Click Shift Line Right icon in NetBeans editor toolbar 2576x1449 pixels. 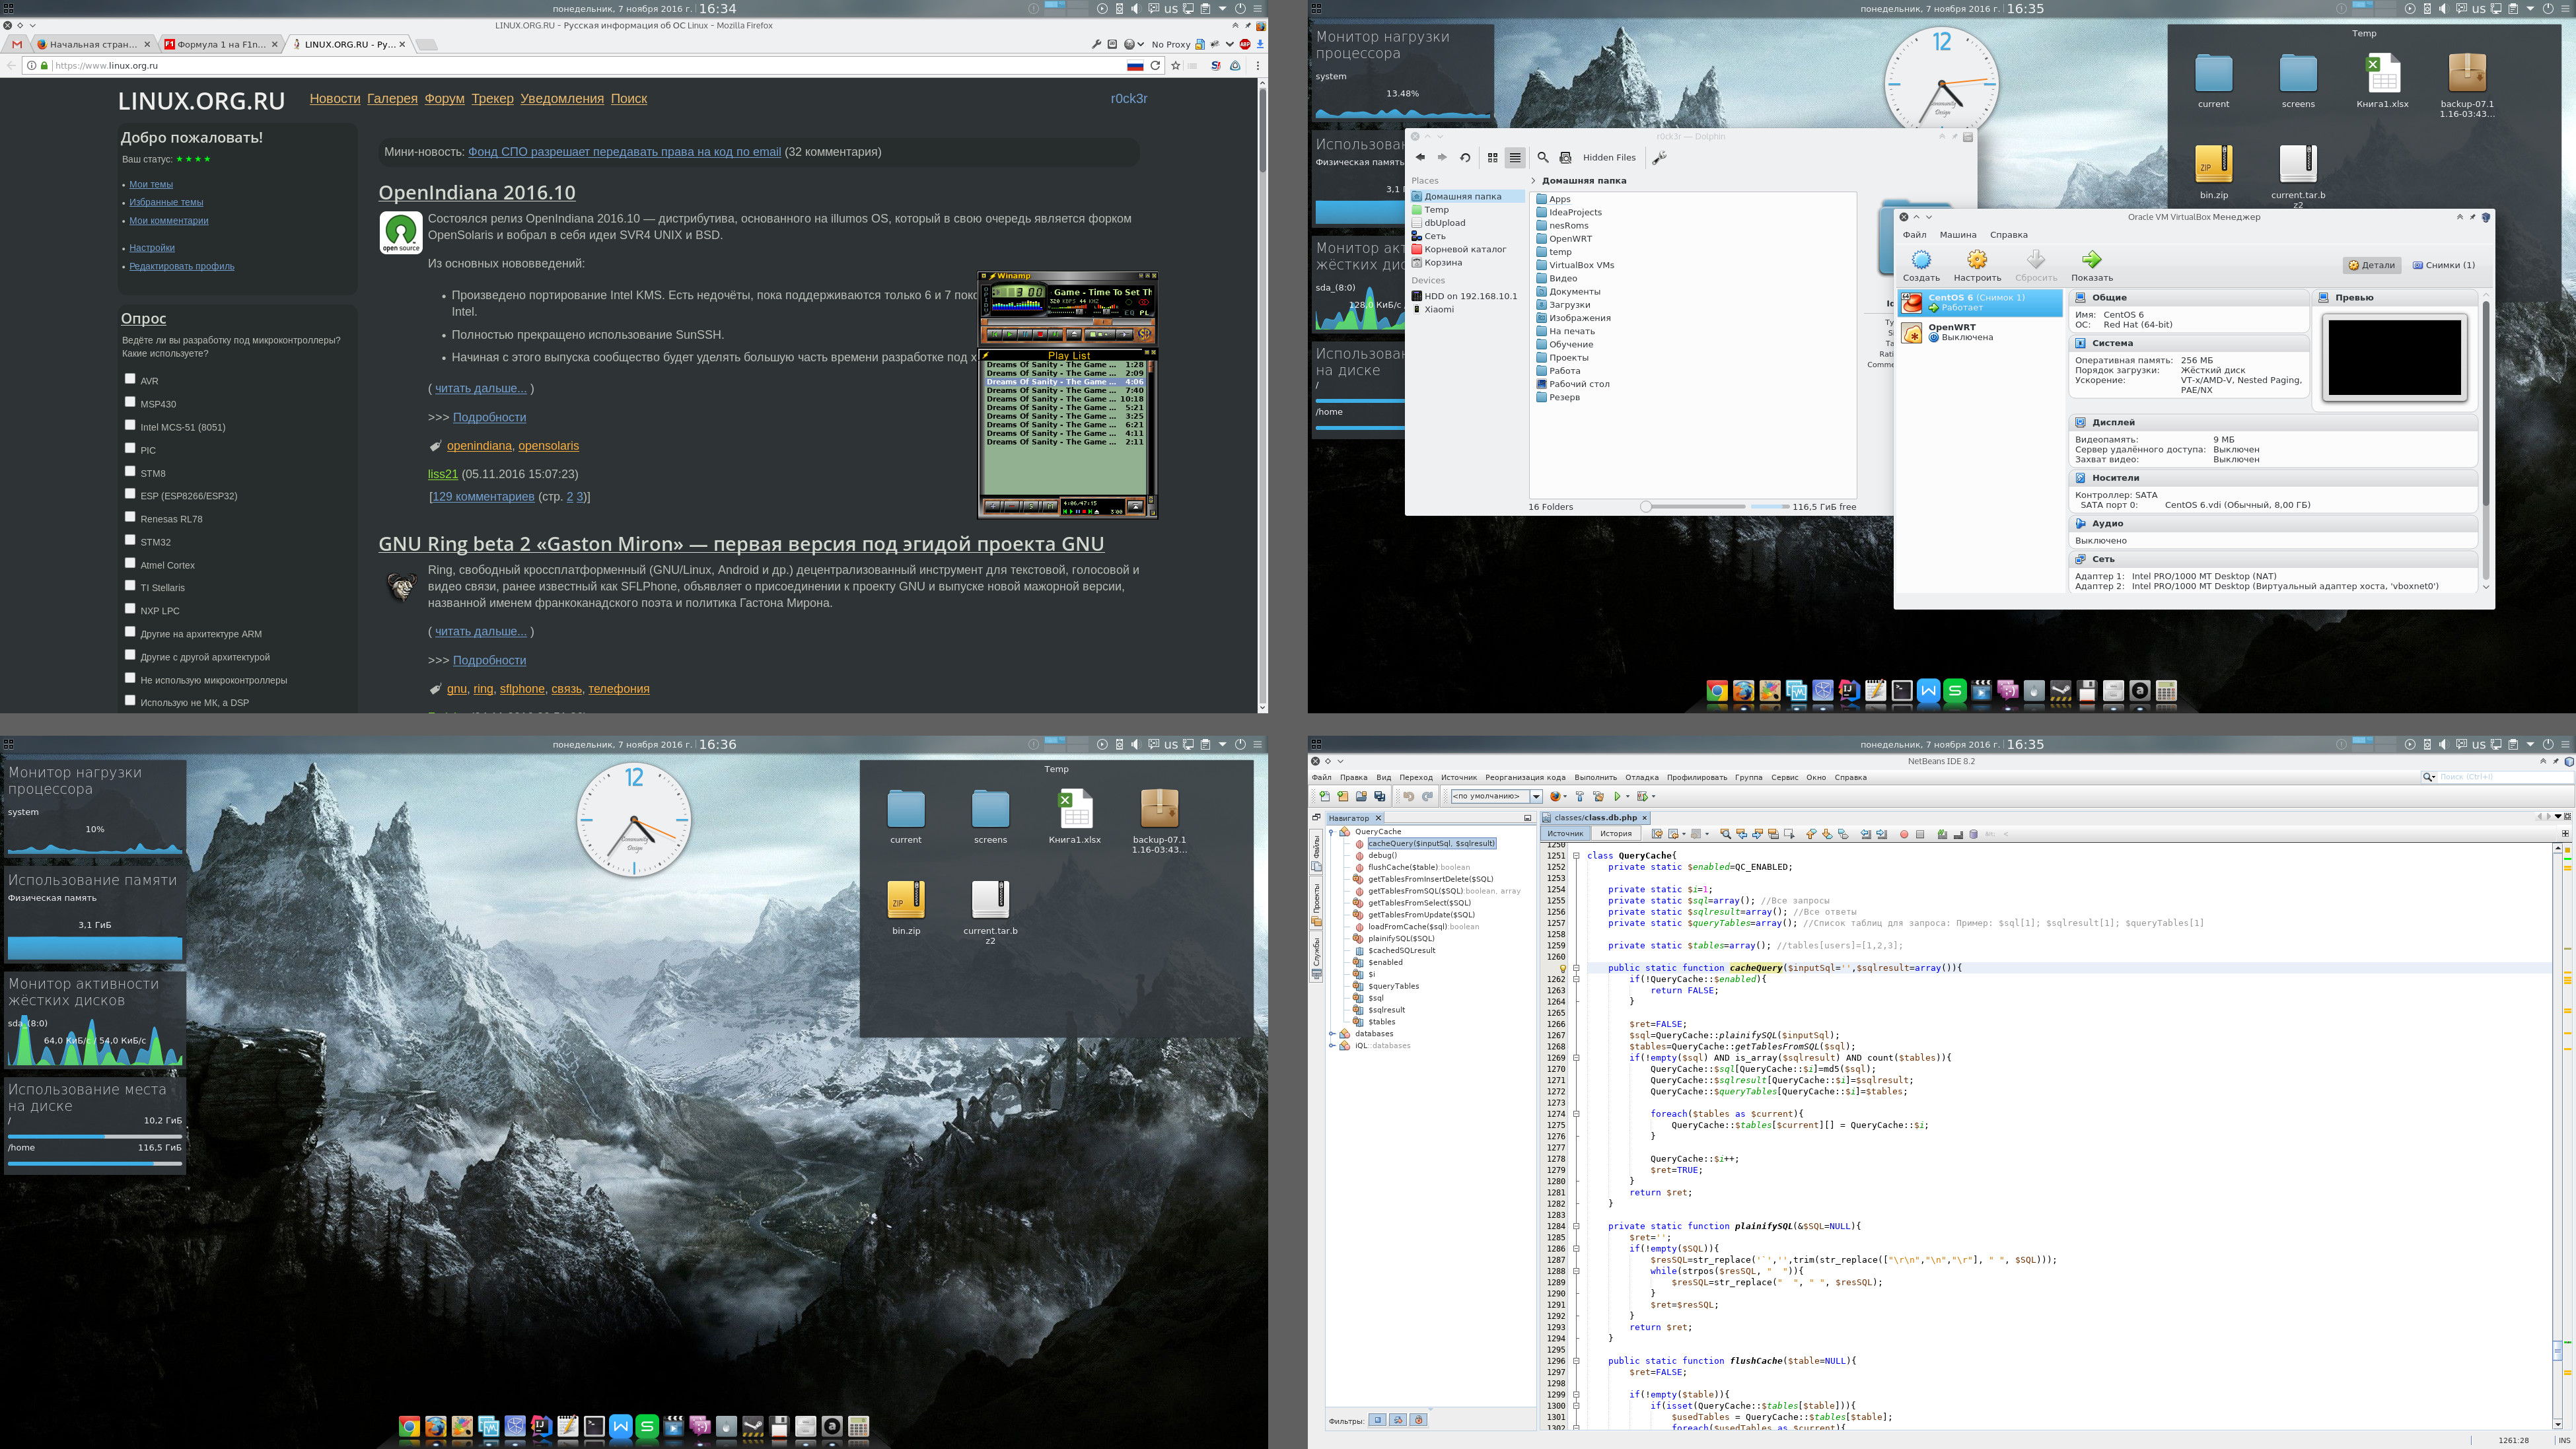point(1881,834)
